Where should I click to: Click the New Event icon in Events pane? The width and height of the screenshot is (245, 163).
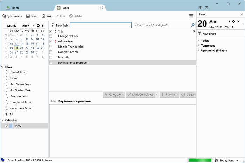(x=199, y=34)
